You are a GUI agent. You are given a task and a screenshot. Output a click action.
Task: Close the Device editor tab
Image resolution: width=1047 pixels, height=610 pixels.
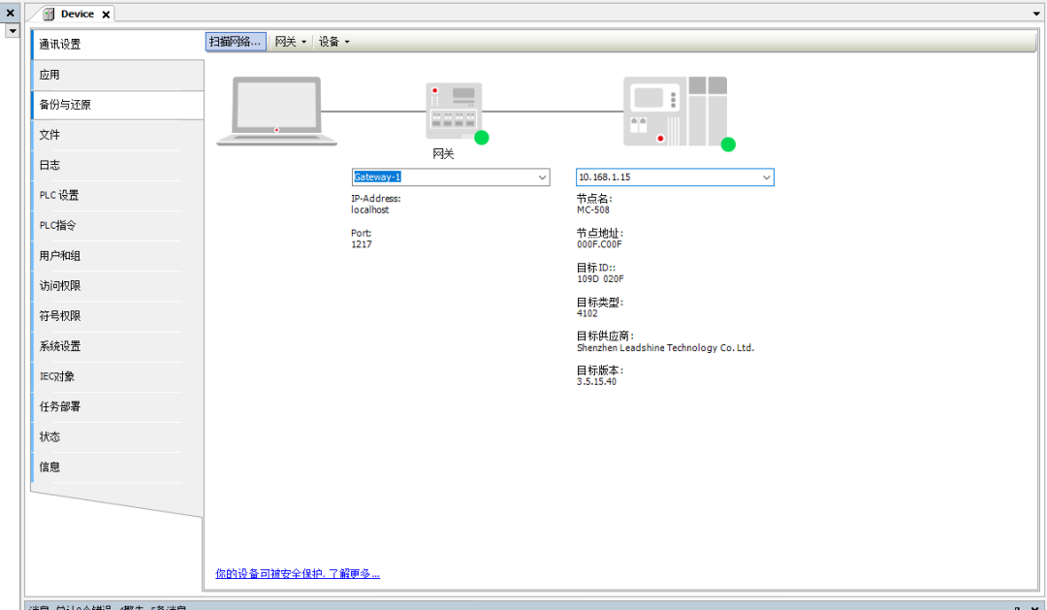(x=107, y=15)
